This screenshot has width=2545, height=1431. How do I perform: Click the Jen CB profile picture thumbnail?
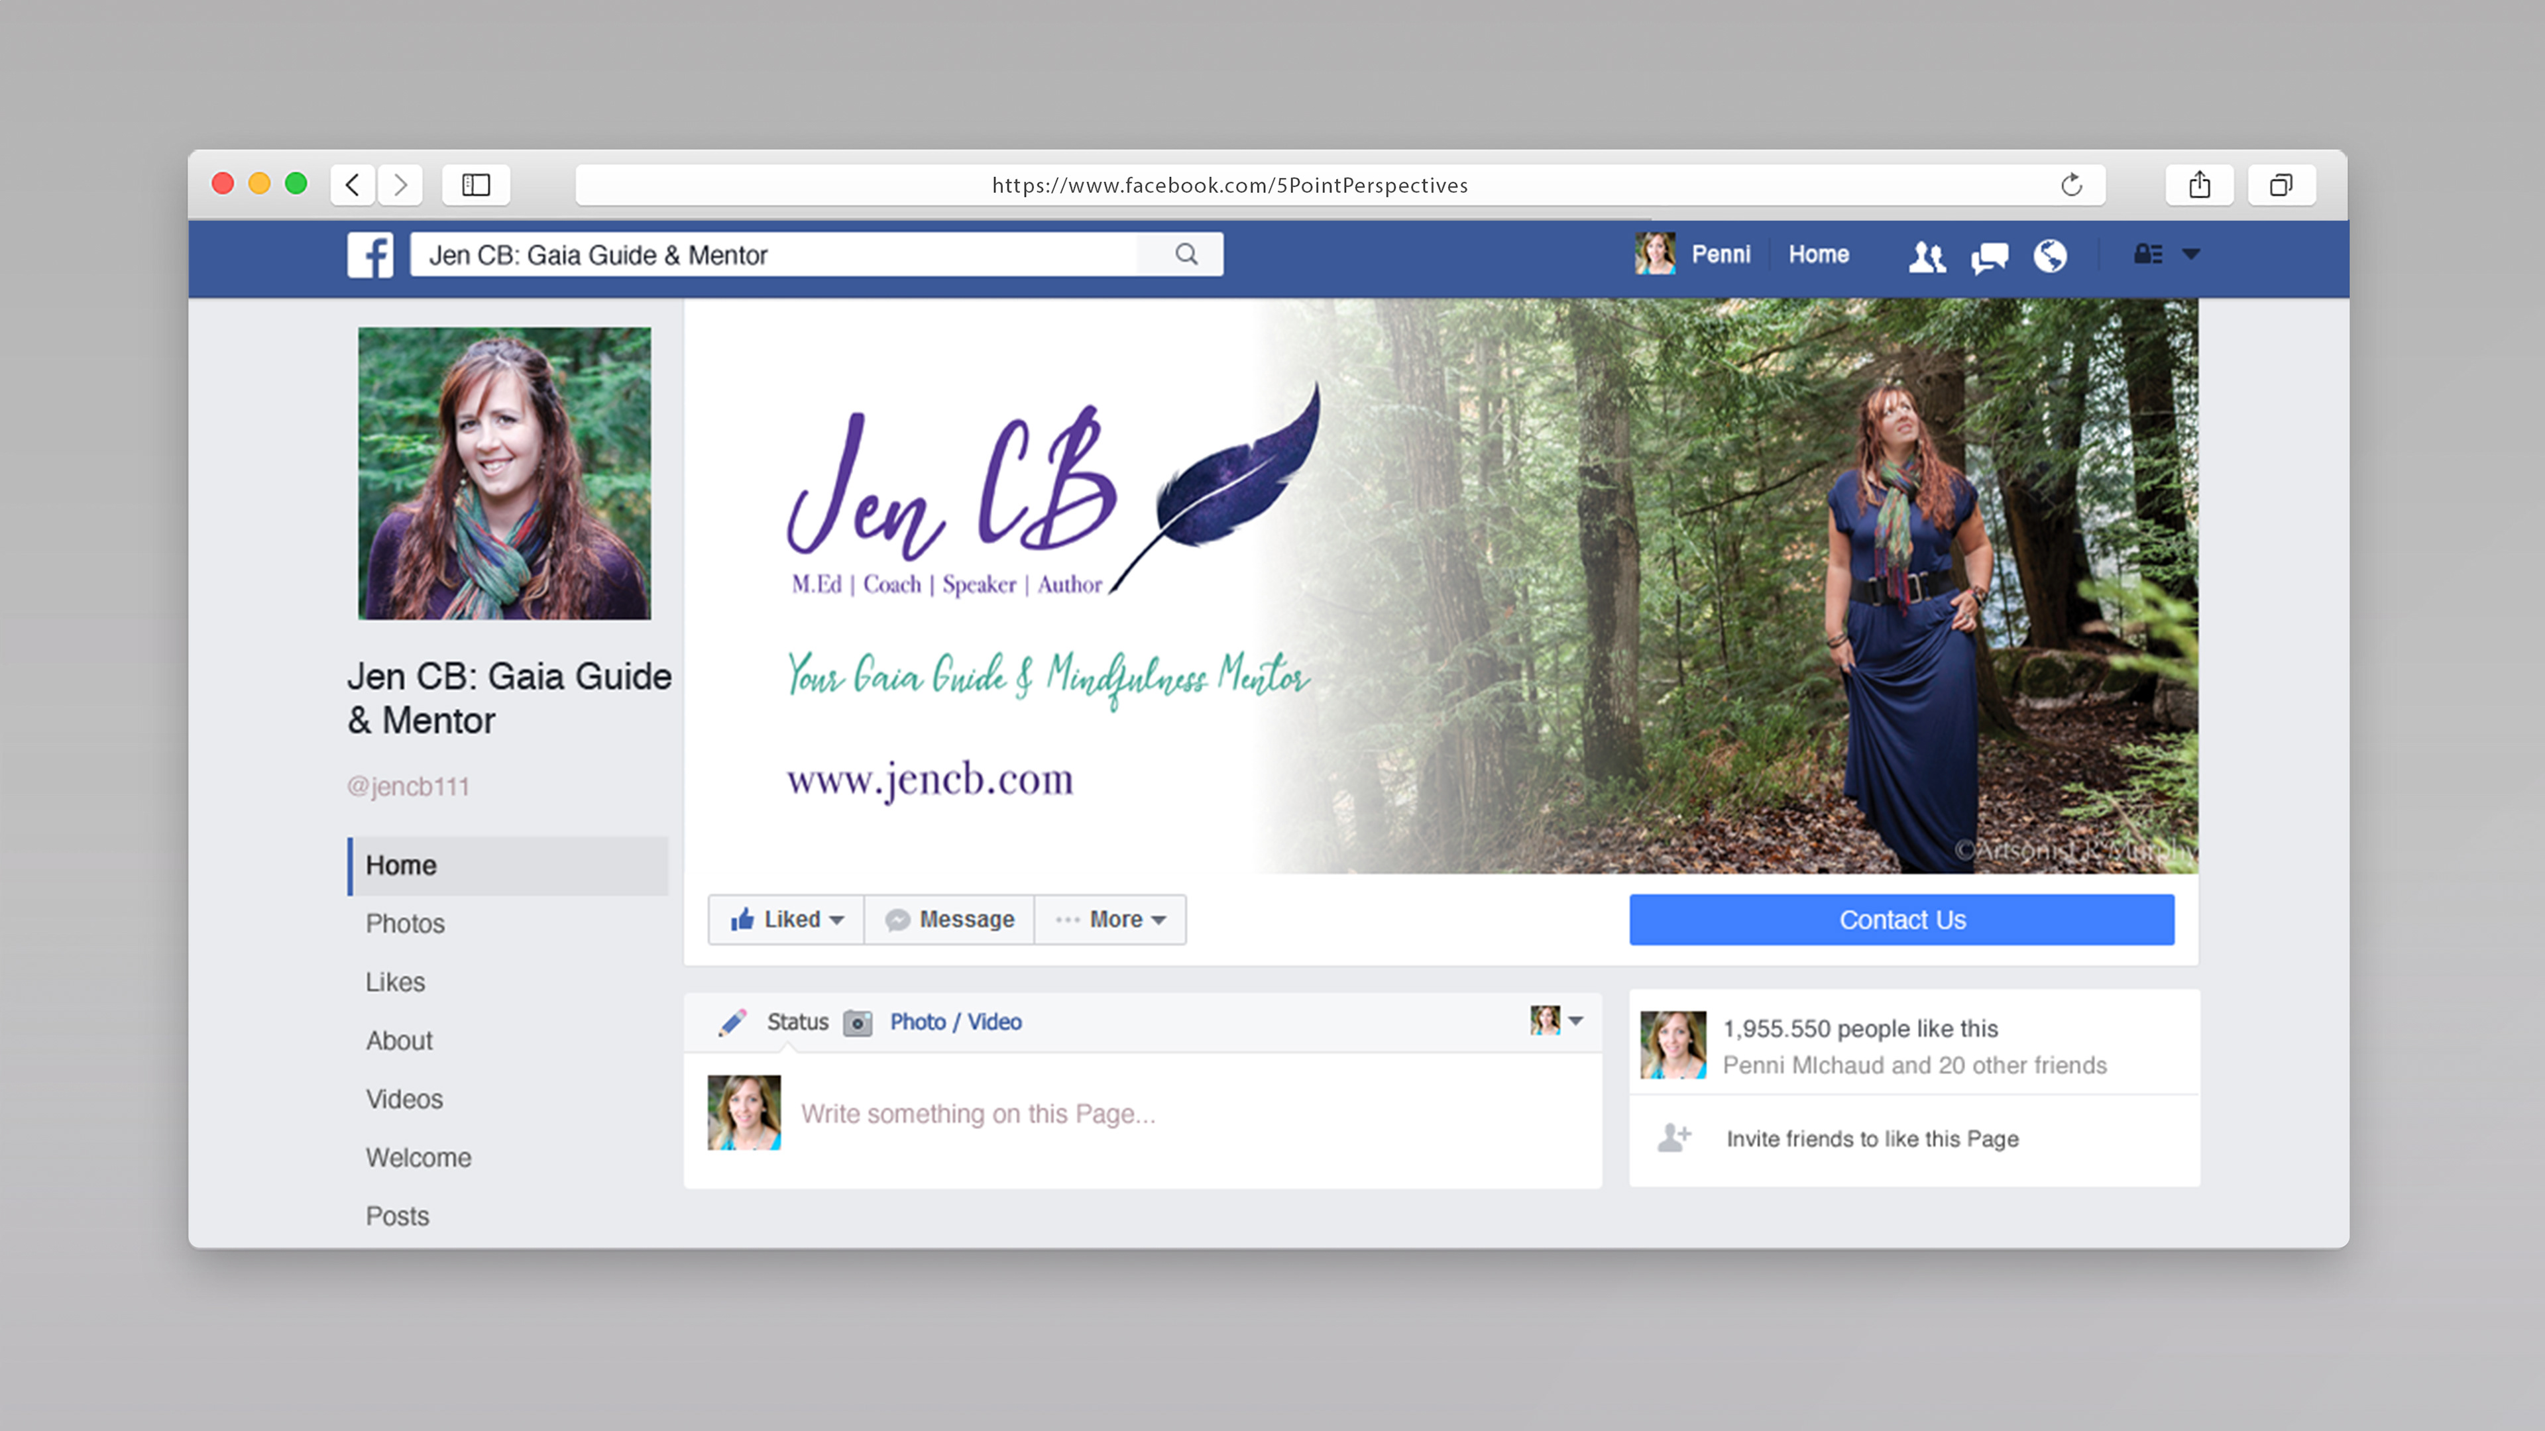coord(504,473)
